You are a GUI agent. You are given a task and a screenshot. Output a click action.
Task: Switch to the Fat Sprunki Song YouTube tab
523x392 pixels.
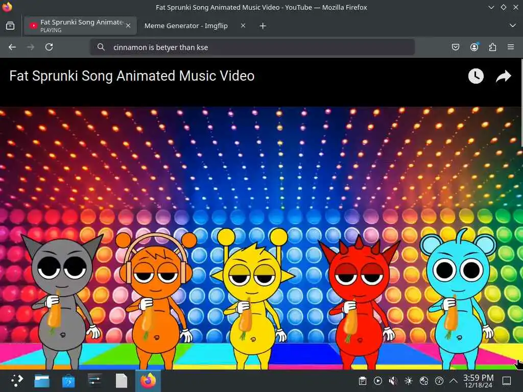(x=80, y=26)
